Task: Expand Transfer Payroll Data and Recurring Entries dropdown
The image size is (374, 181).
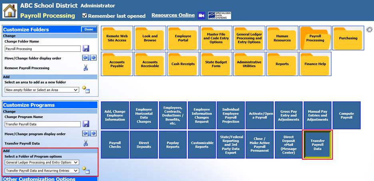Action: point(42,171)
